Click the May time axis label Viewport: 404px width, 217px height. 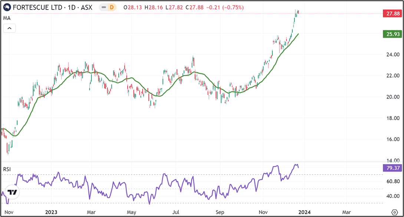tap(132, 212)
